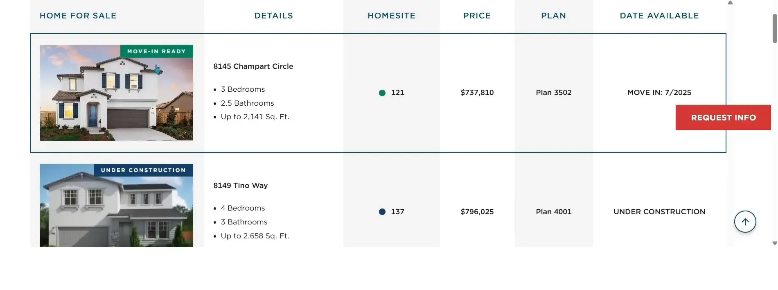Open the 8145 Champart Circle listing

pyautogui.click(x=253, y=66)
